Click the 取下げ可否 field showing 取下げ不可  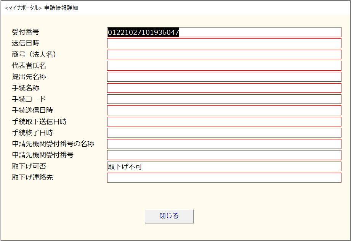pos(224,167)
